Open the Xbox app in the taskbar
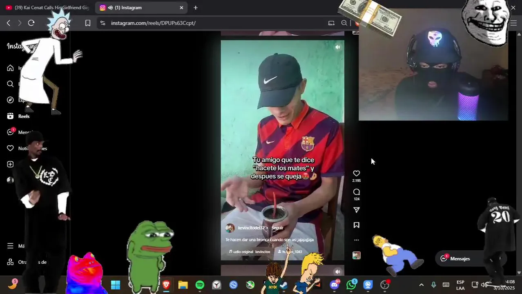522x294 pixels. (250, 285)
